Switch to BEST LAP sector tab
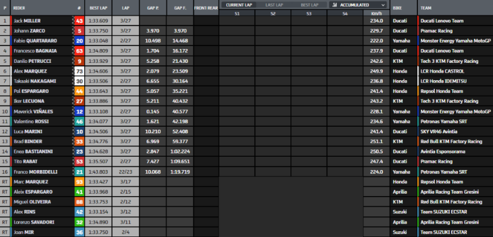Viewport: 493px width, 237px height. [x=309, y=5]
